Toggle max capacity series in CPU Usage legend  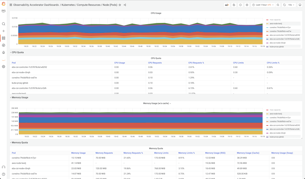[275, 20]
